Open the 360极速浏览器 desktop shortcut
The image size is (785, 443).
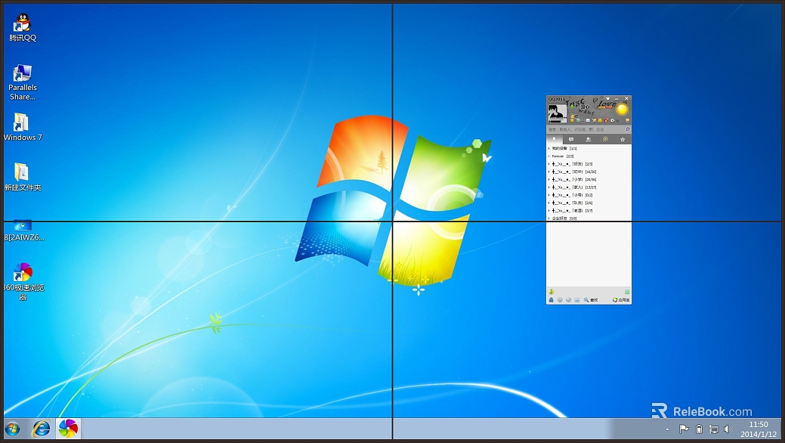point(23,281)
